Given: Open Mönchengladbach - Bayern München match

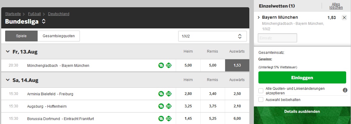Looking at the screenshot, I should point(58,66).
